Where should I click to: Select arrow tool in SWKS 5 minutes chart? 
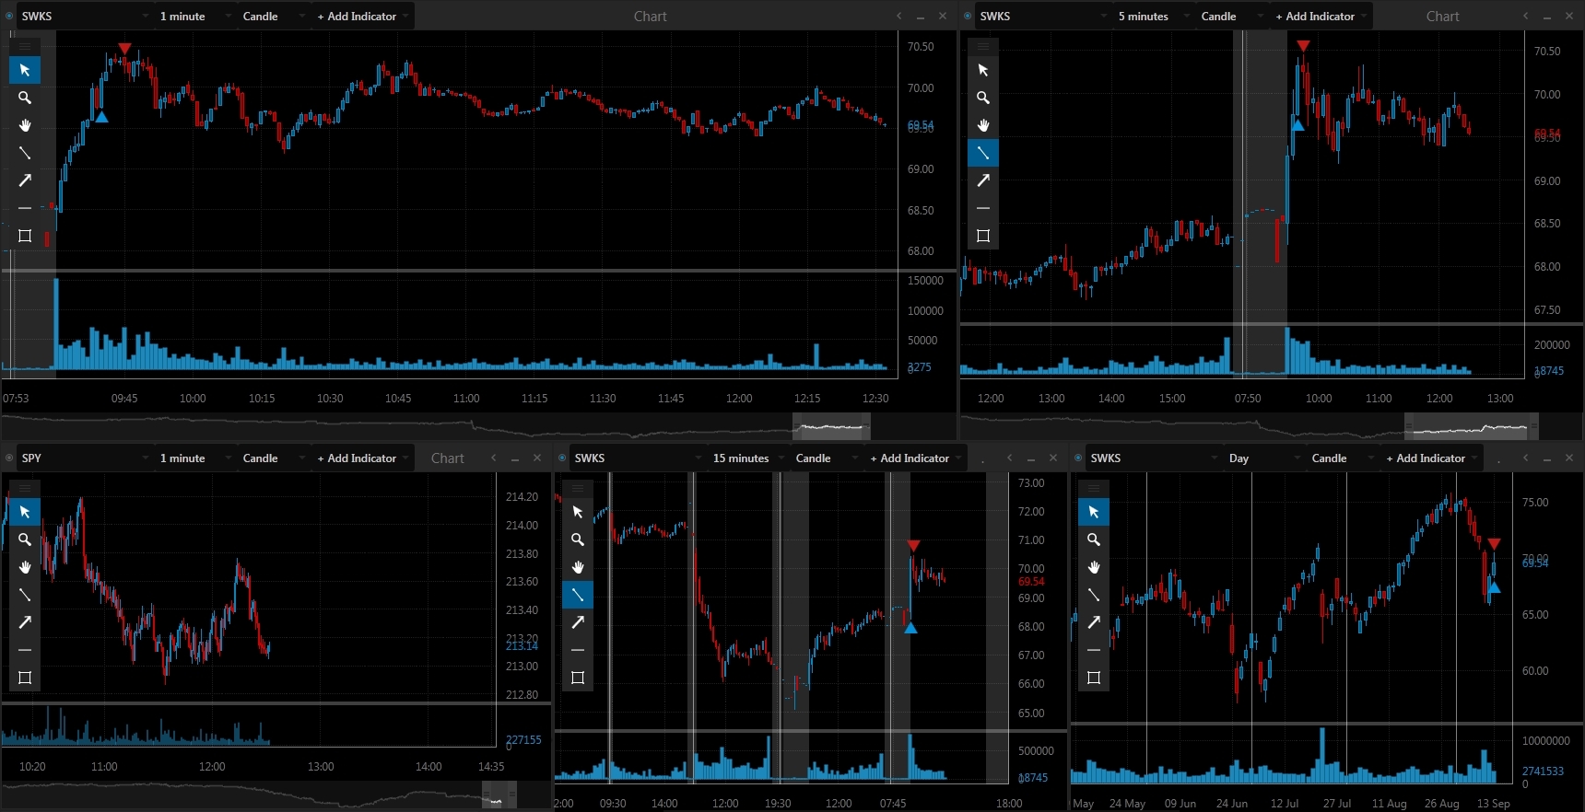click(983, 180)
